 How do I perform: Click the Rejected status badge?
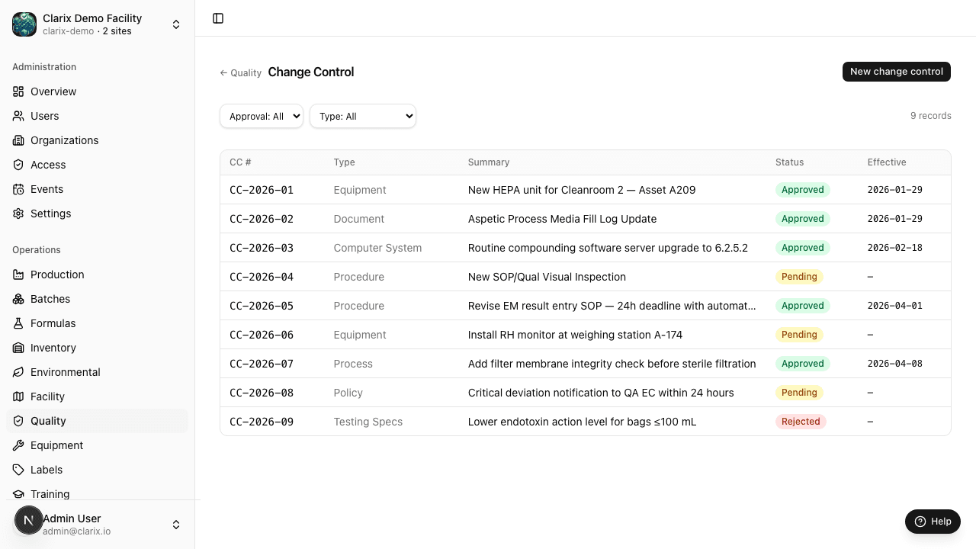click(801, 422)
